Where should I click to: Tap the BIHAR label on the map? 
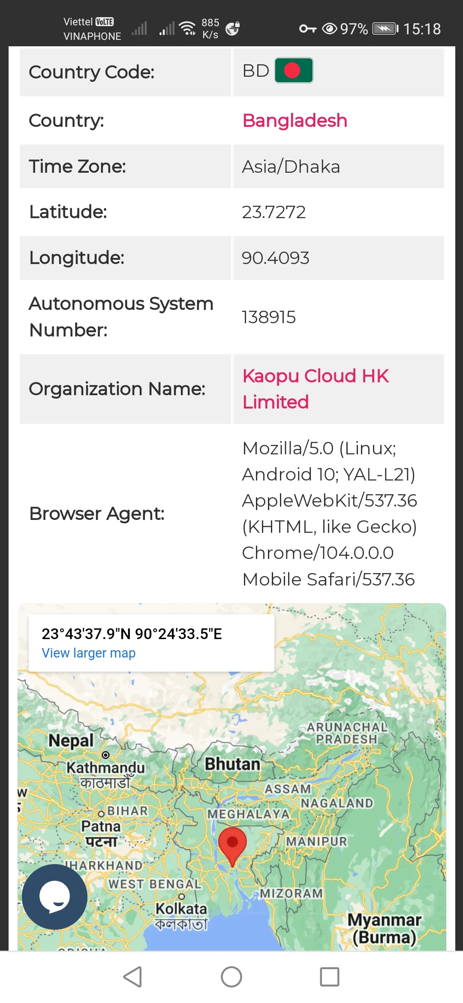[x=127, y=811]
